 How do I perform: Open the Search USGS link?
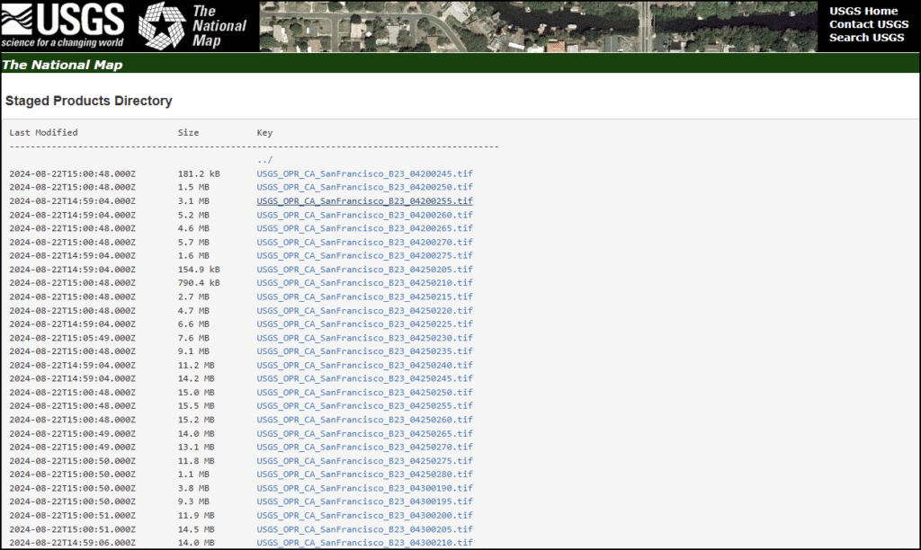click(x=866, y=37)
